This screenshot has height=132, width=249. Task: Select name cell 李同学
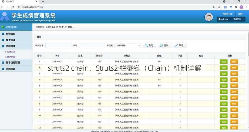[80, 79]
